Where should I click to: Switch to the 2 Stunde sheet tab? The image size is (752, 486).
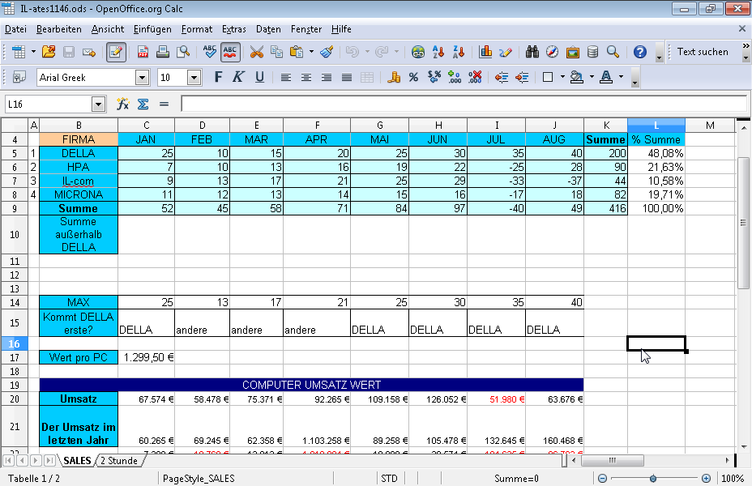pos(119,461)
